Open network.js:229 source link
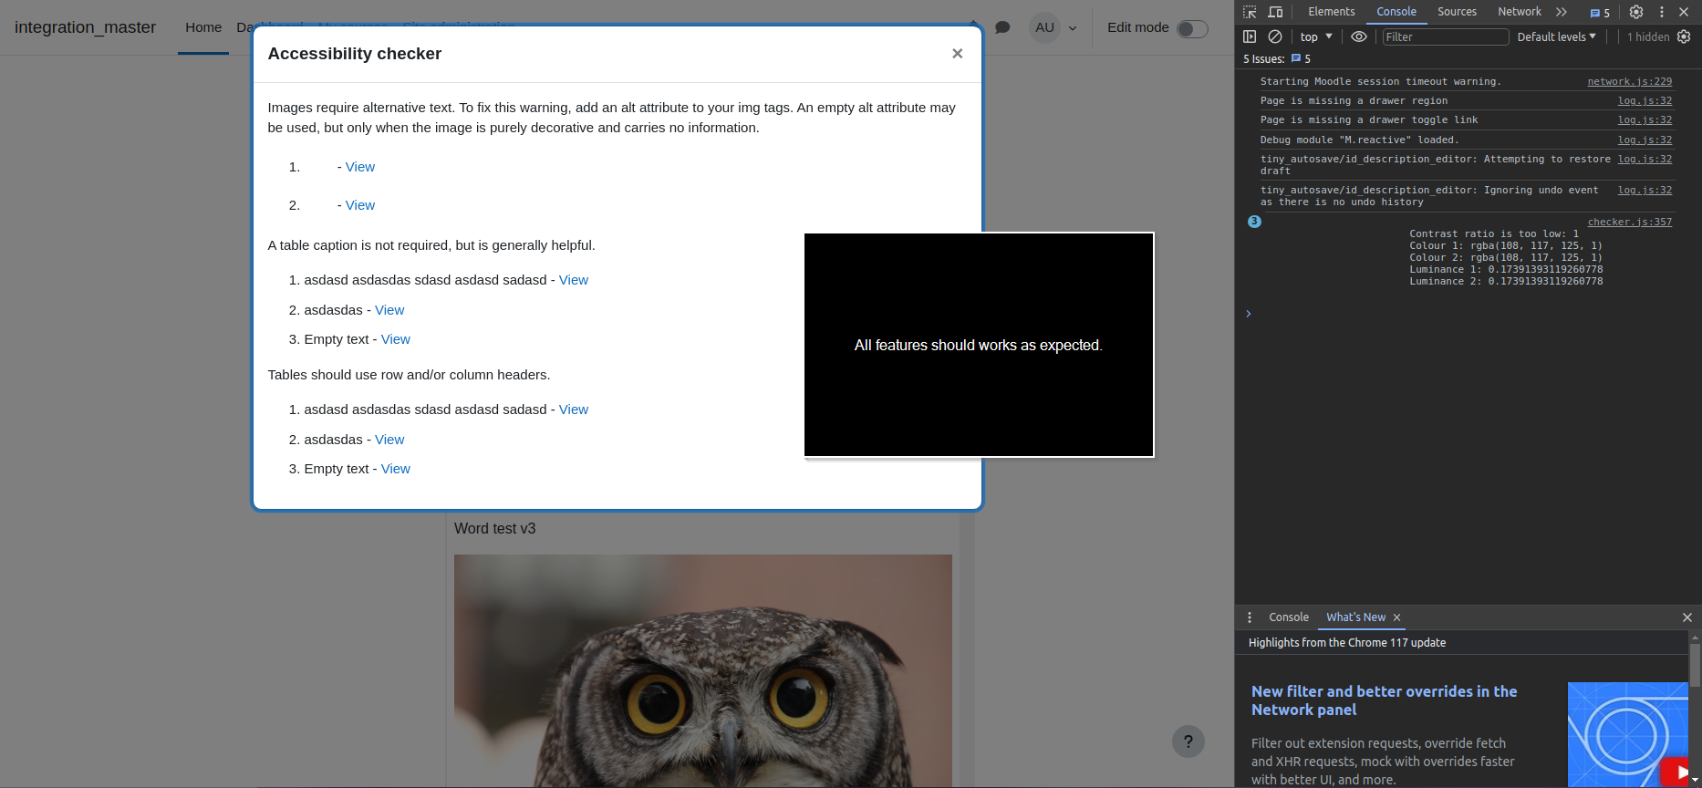The image size is (1702, 788). (x=1629, y=81)
